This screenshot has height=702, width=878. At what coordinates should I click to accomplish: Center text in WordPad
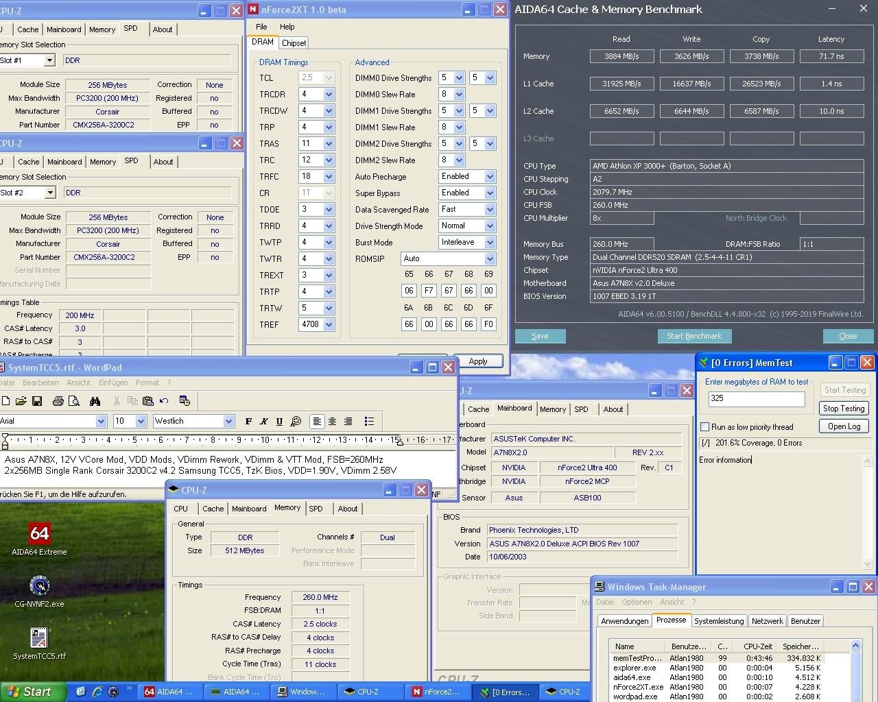[333, 422]
